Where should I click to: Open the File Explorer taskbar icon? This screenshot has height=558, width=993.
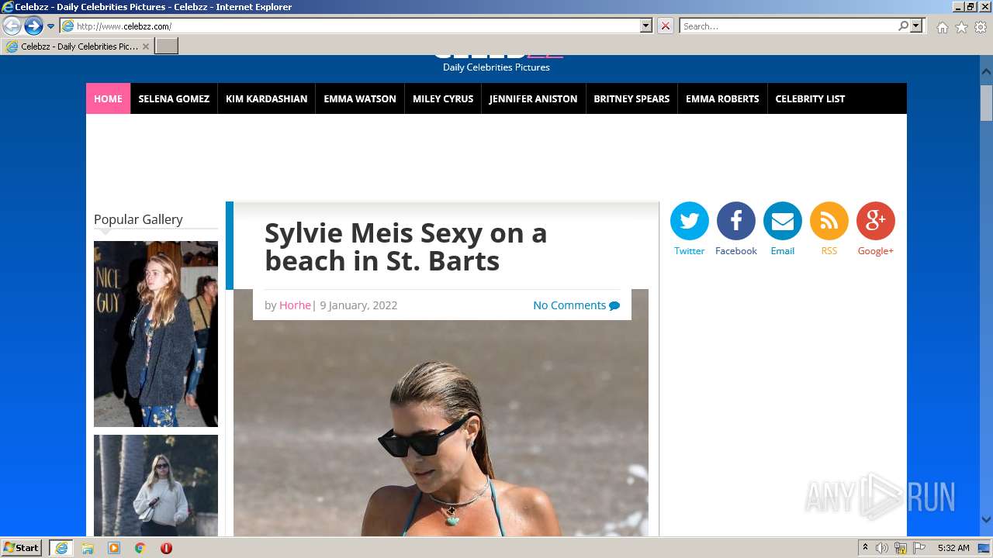click(88, 548)
